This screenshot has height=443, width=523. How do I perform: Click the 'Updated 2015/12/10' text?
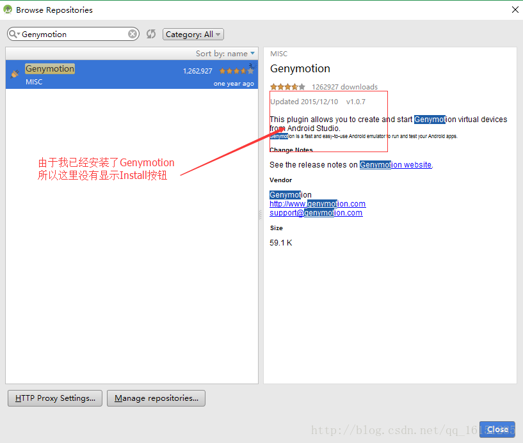pos(304,102)
